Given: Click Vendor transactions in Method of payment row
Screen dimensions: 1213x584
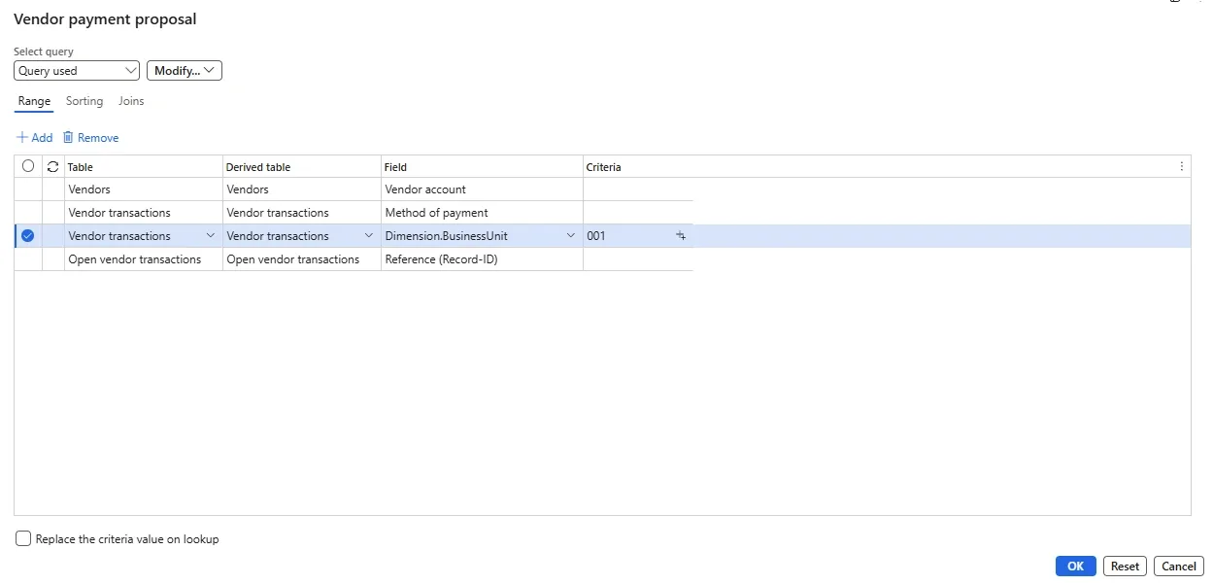Looking at the screenshot, I should (143, 213).
